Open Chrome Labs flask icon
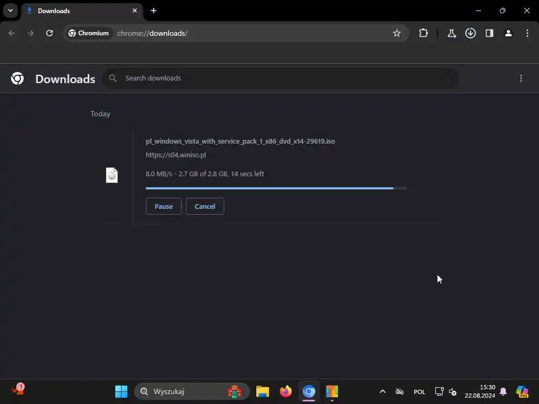The image size is (539, 404). (x=451, y=33)
